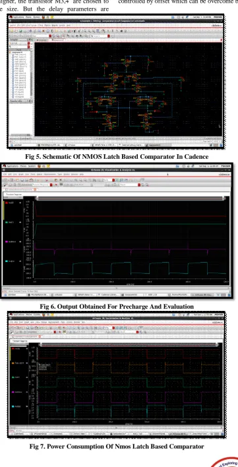
Task: Click the Fig 7 Power Consumption caption
Action: coord(117,446)
